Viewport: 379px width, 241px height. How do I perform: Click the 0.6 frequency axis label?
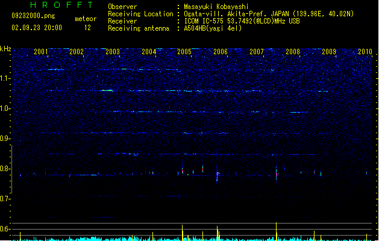click(5, 229)
